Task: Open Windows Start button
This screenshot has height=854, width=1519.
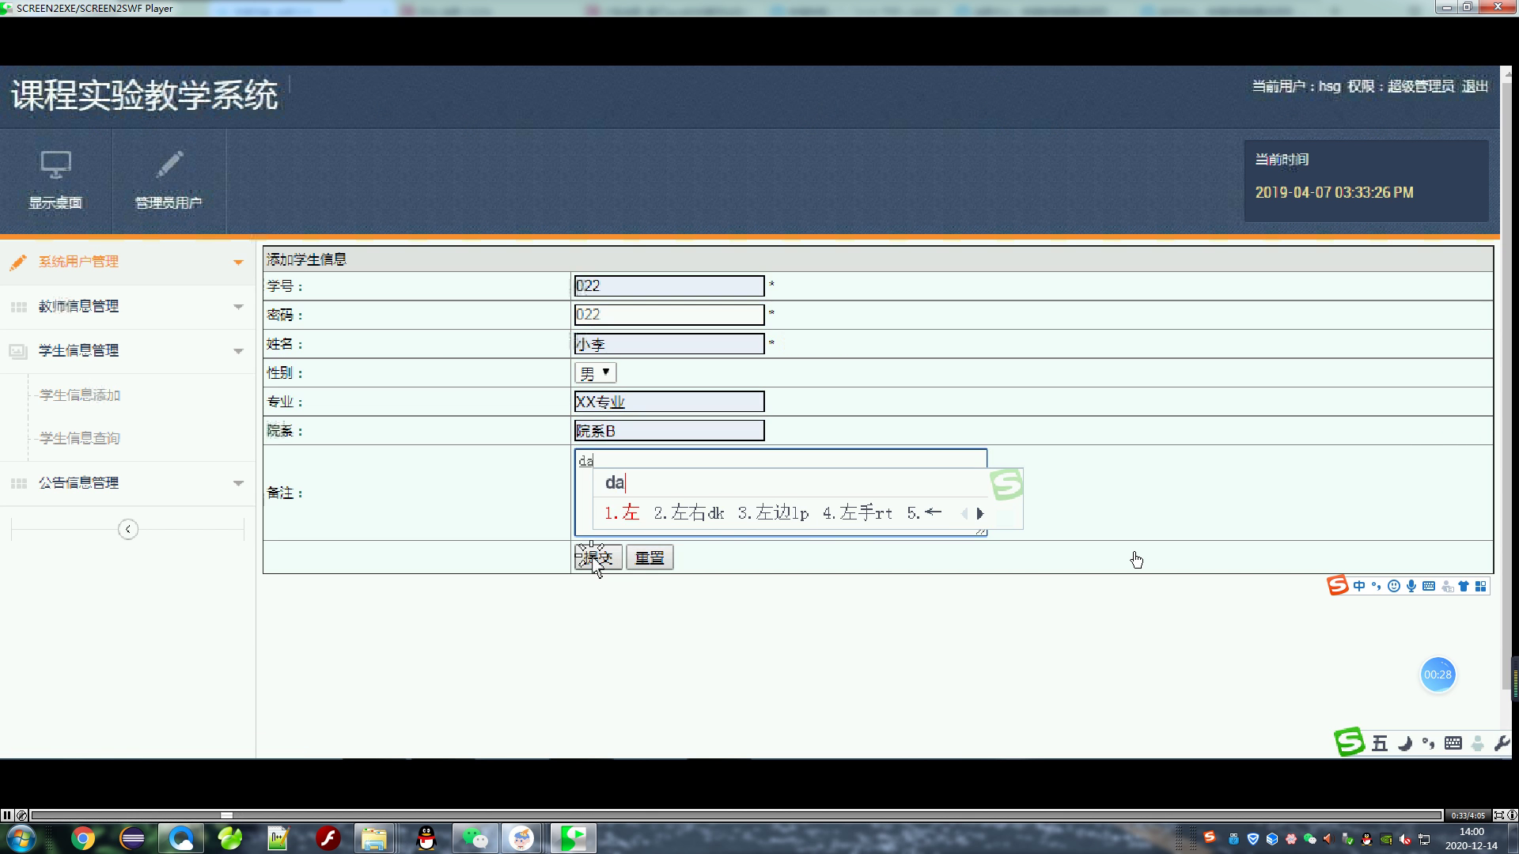Action: coord(21,838)
